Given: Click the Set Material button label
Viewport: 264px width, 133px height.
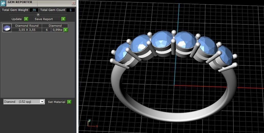Looking at the screenshot, I should (x=56, y=102).
